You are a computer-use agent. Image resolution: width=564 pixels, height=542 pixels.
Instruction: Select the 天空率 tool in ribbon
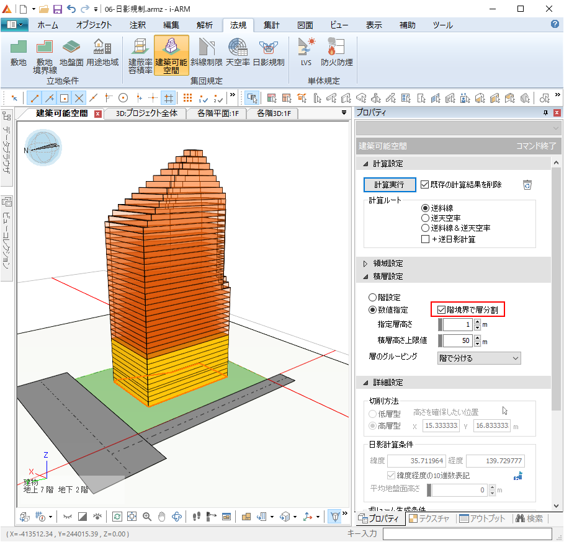pos(237,53)
